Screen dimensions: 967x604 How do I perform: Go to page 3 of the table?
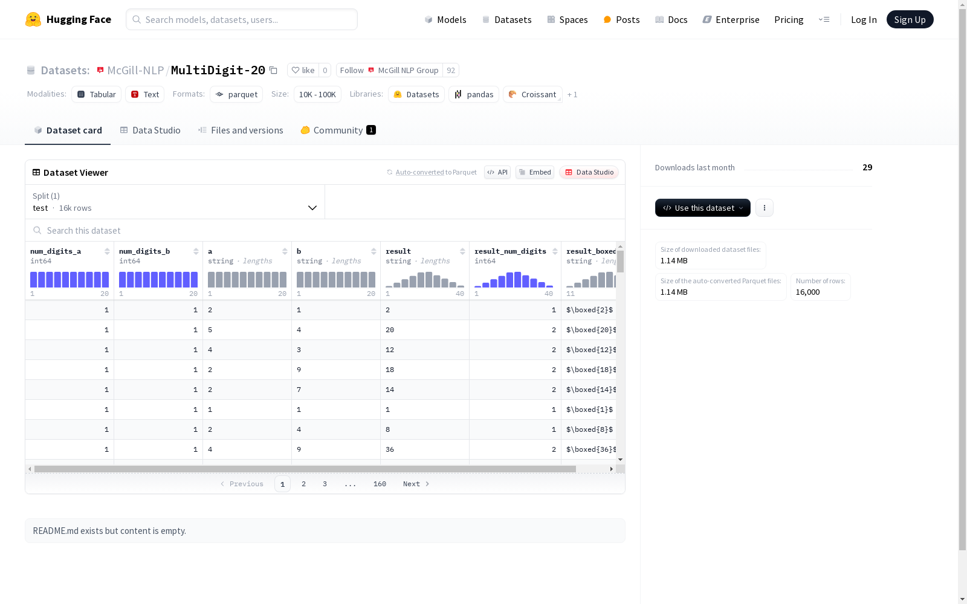pyautogui.click(x=325, y=484)
